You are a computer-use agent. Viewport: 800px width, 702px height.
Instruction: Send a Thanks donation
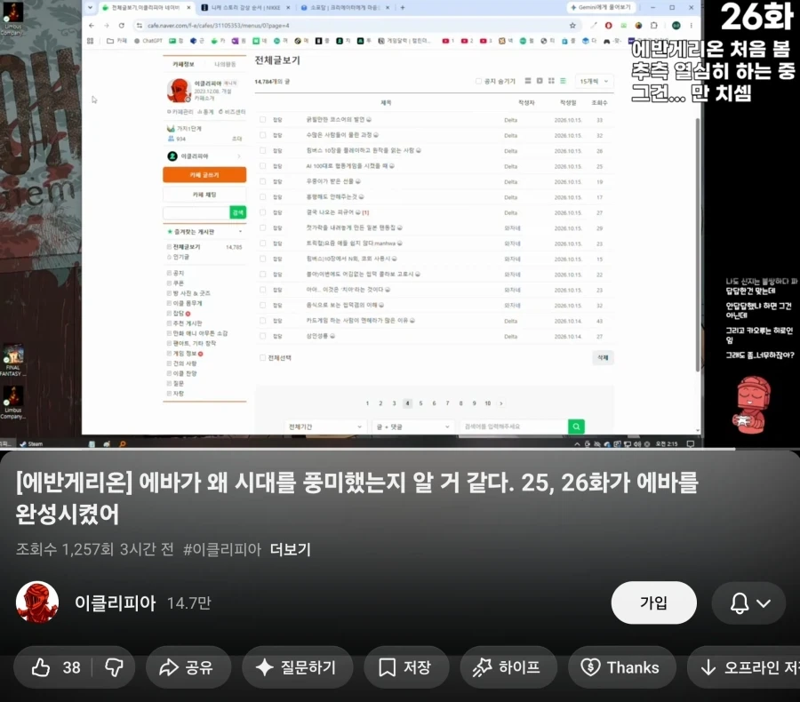coord(622,667)
